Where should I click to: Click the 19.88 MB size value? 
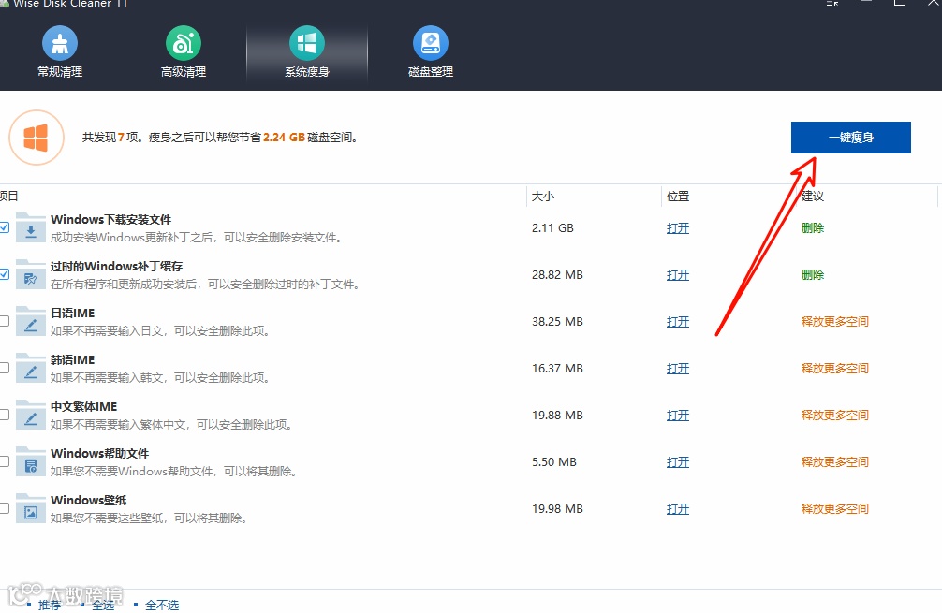coord(557,416)
